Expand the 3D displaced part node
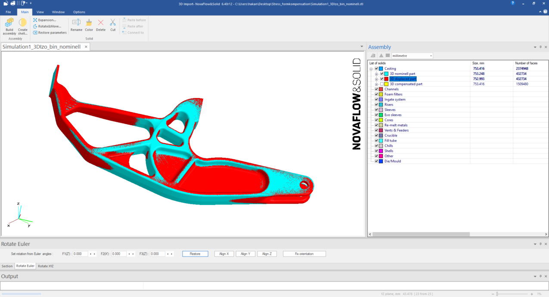Screen dimensions: 549x297 (376, 79)
